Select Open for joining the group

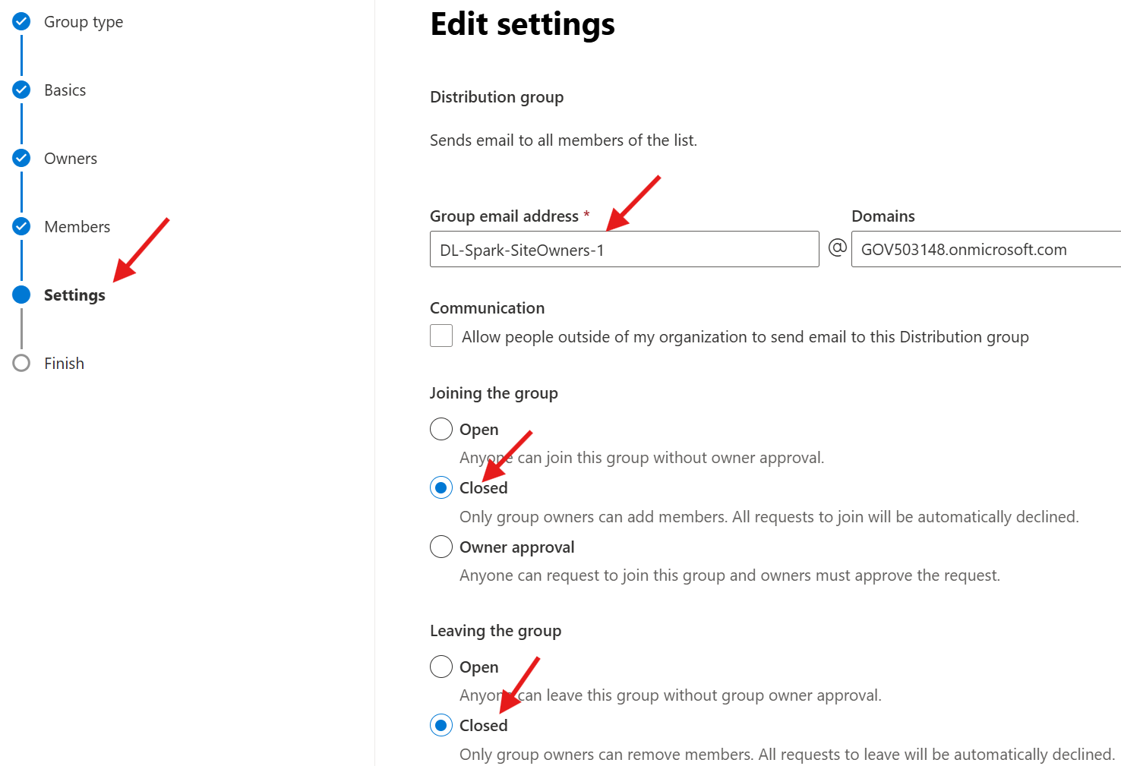(441, 430)
